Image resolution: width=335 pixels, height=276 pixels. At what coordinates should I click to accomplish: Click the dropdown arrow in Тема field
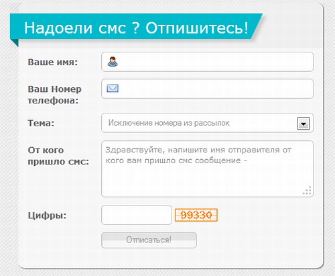[304, 124]
